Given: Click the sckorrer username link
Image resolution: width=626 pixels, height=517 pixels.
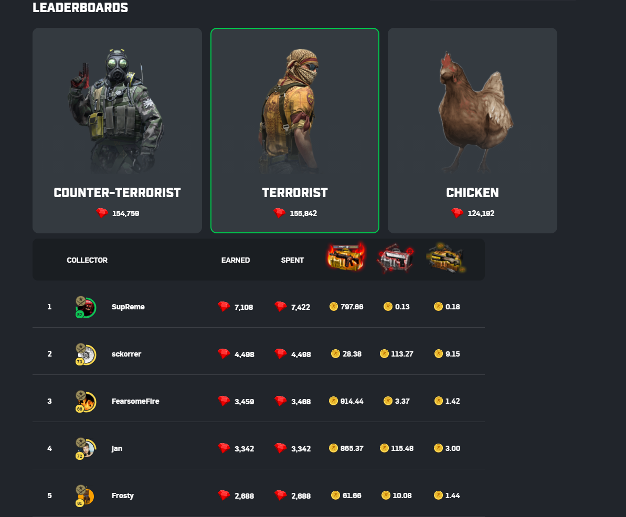Looking at the screenshot, I should pyautogui.click(x=126, y=354).
